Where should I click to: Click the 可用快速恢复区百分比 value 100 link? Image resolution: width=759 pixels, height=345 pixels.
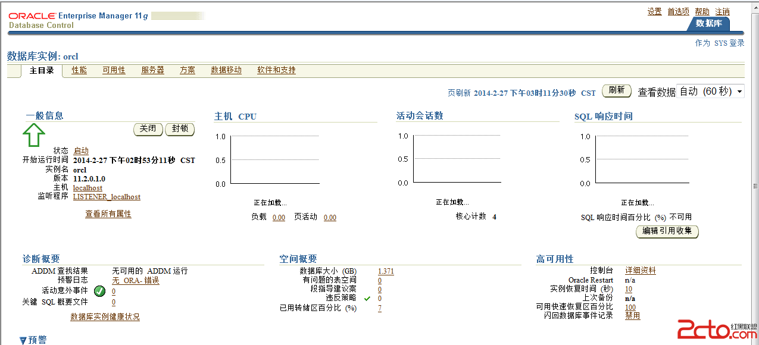[630, 308]
